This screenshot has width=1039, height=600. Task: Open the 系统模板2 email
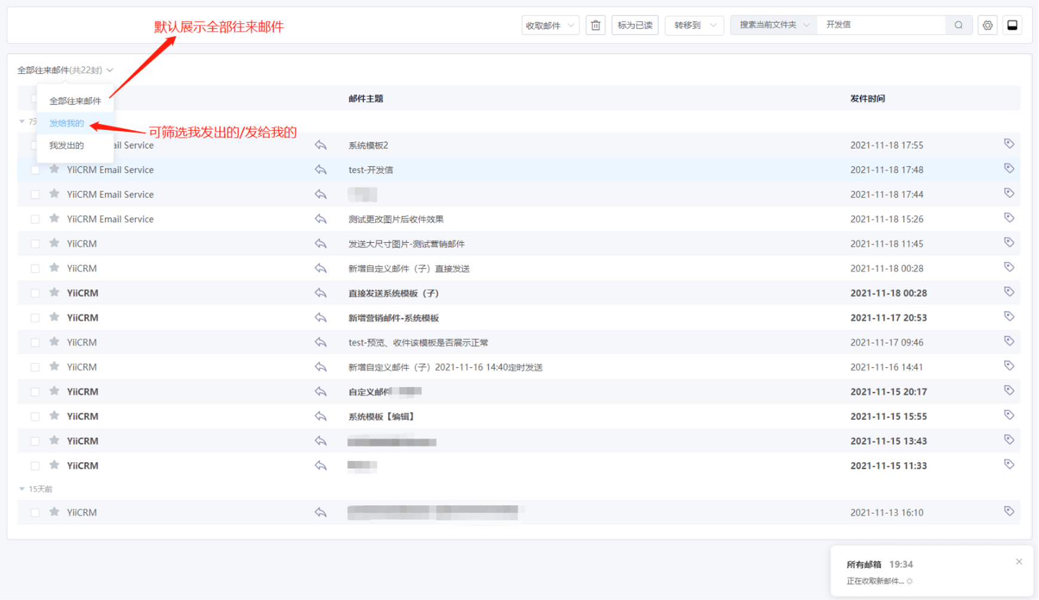coord(368,145)
